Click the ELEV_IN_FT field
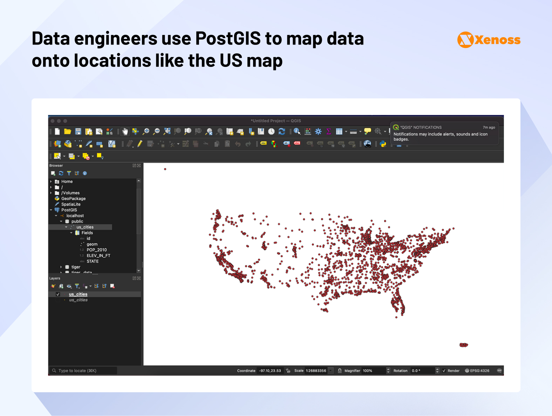552x416 pixels. point(98,255)
